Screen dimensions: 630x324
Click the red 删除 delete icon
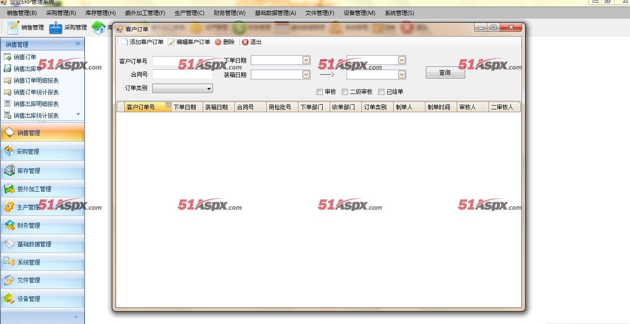pos(218,42)
